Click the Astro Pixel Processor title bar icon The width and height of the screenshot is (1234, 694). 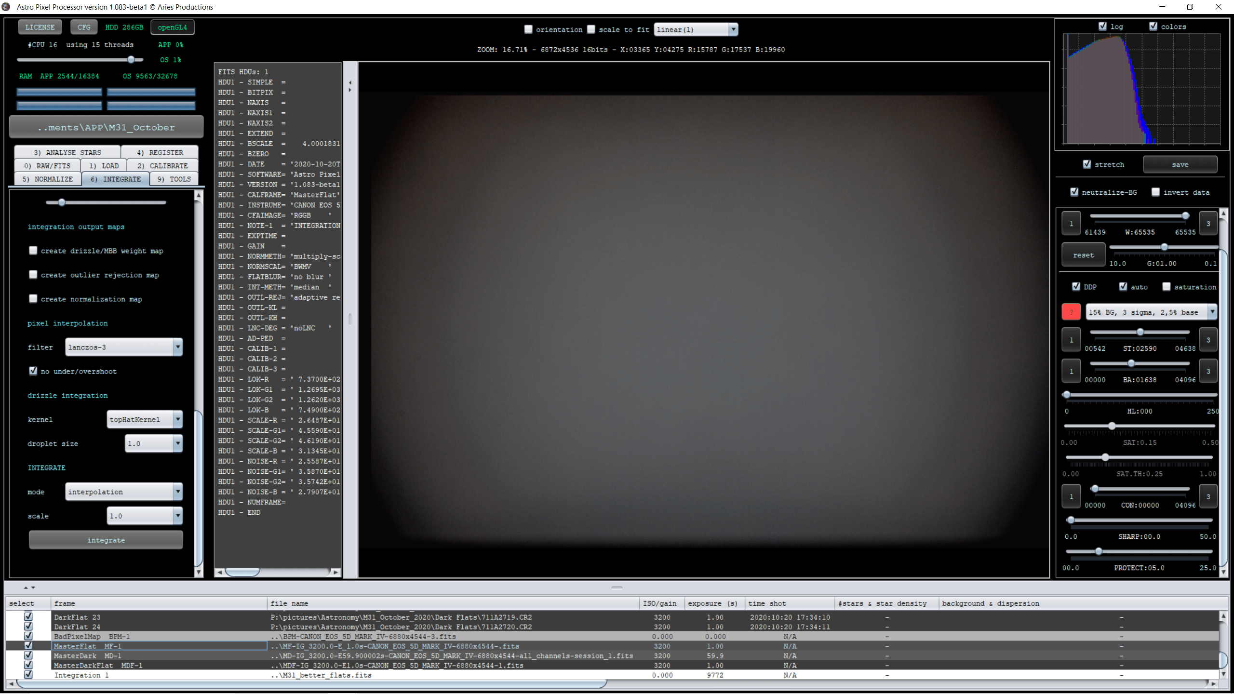[6, 7]
